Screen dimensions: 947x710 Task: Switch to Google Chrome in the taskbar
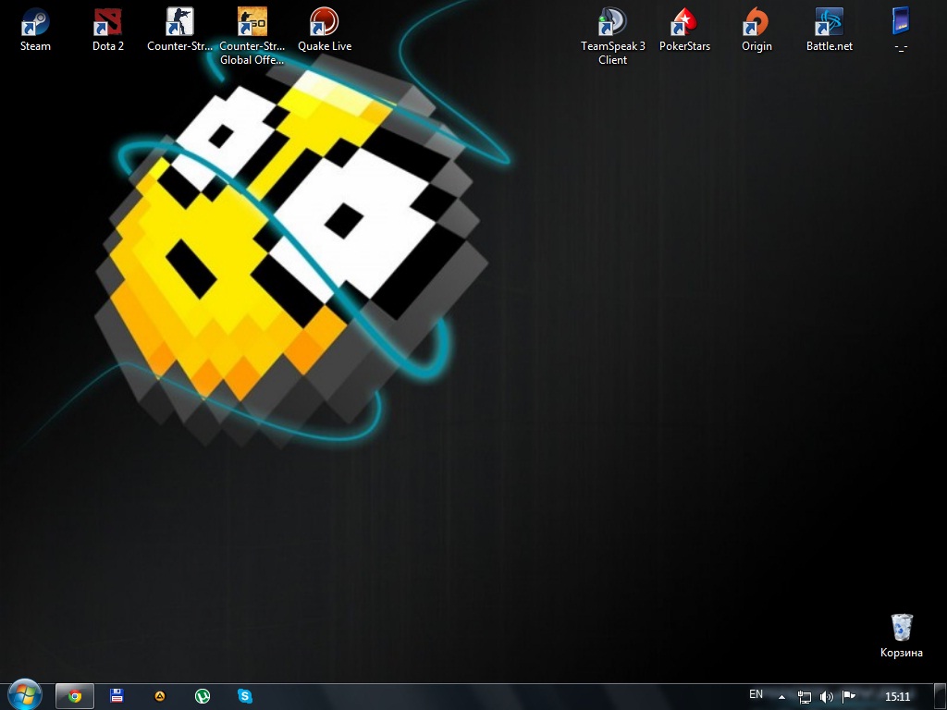tap(75, 696)
